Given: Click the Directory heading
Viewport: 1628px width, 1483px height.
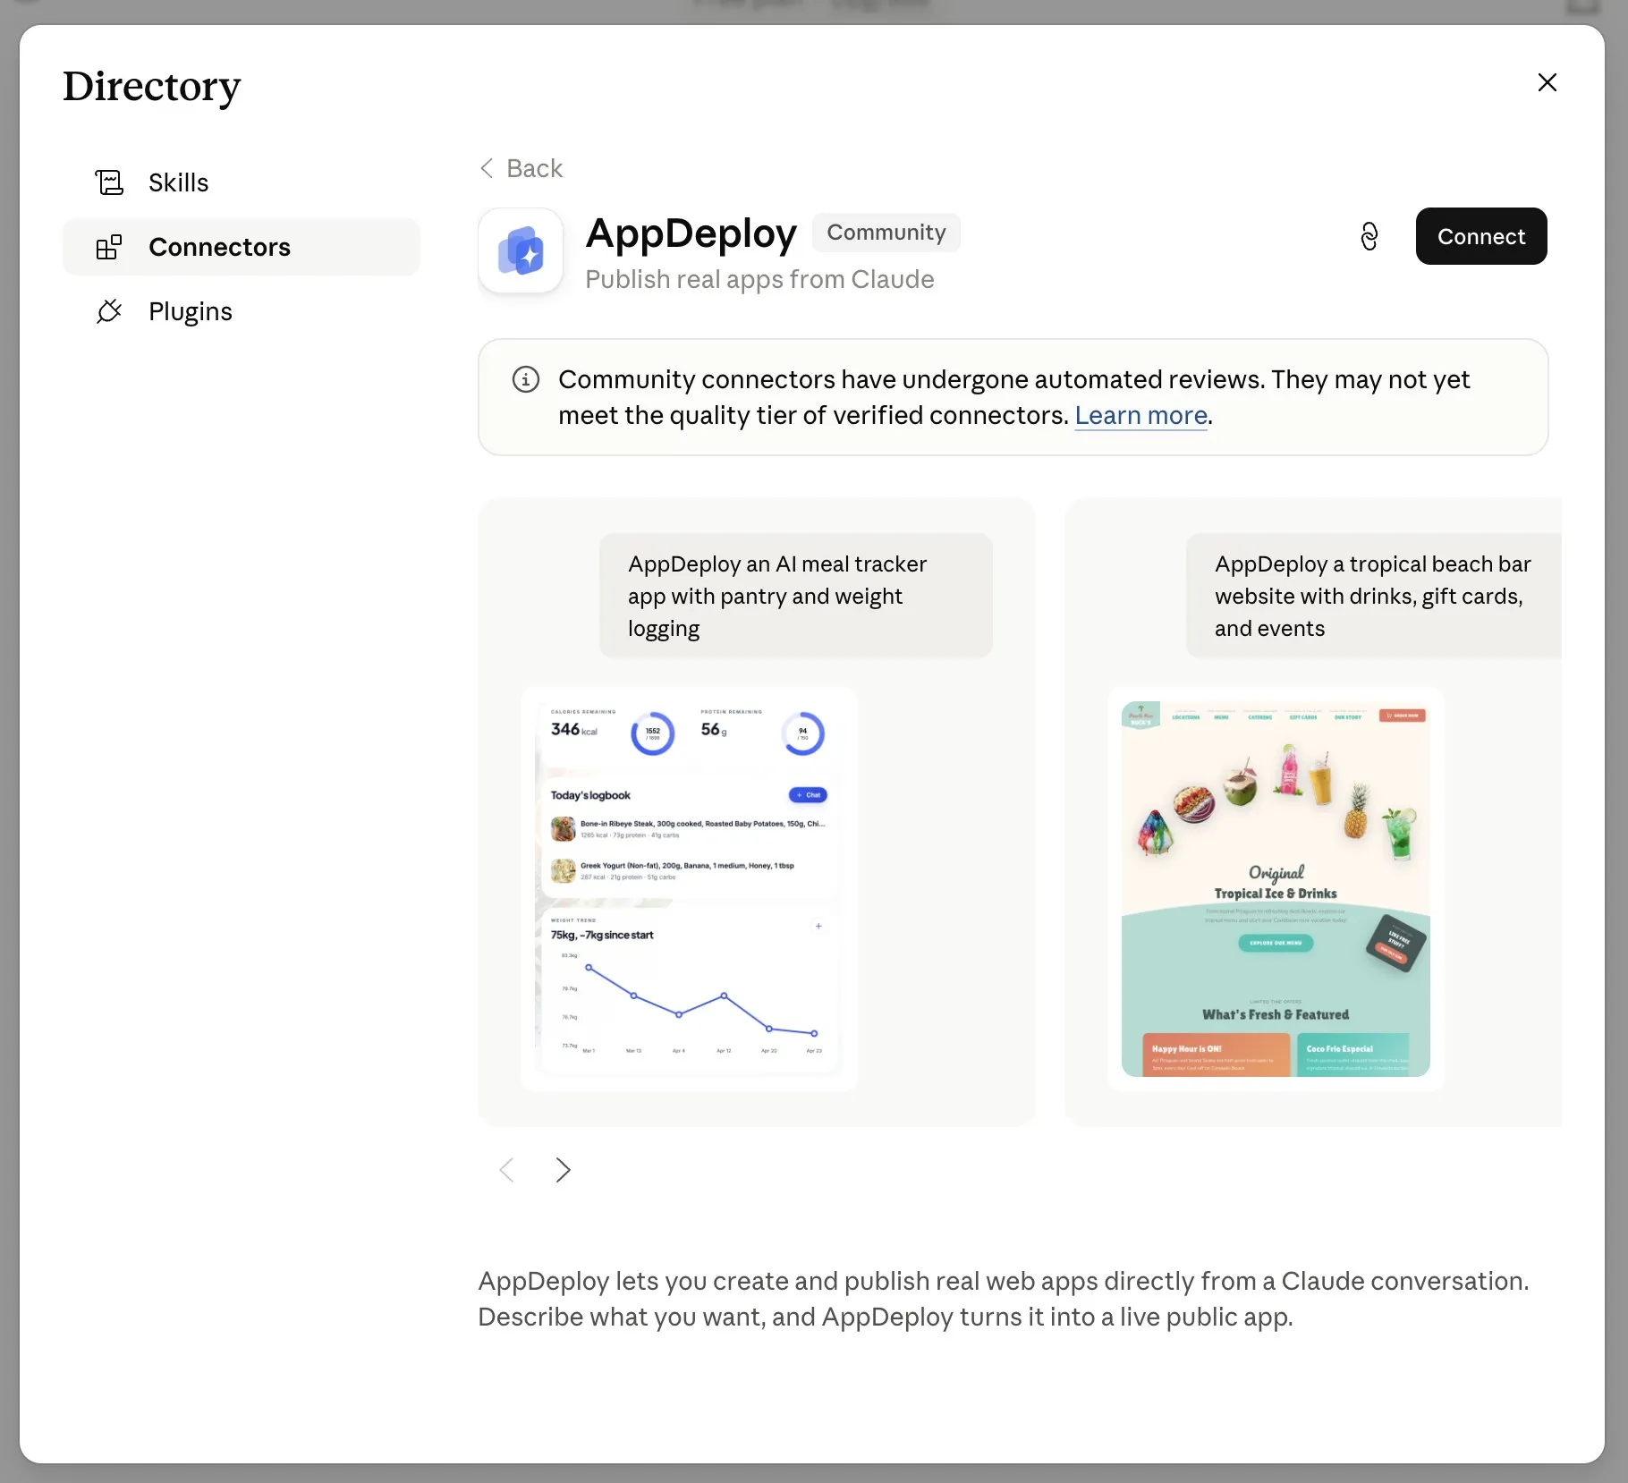Looking at the screenshot, I should (x=151, y=87).
